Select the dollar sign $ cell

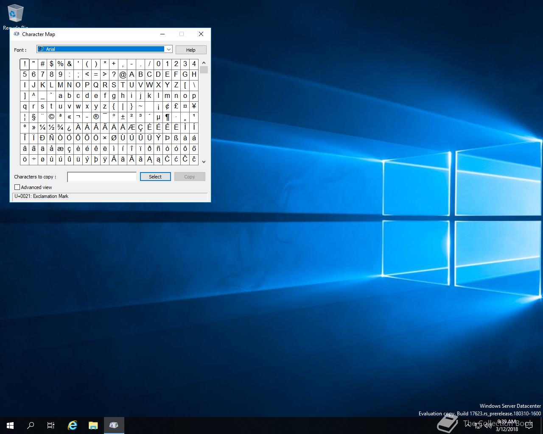(x=51, y=64)
